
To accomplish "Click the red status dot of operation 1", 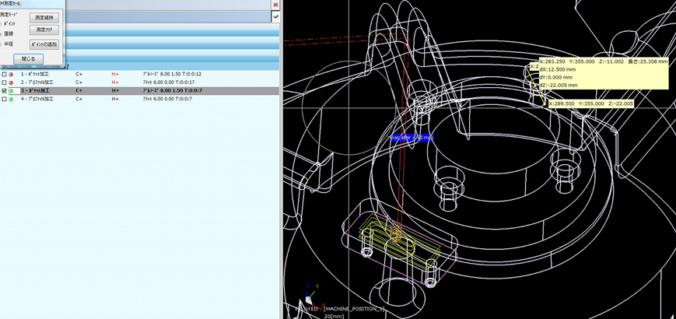I will pos(11,74).
